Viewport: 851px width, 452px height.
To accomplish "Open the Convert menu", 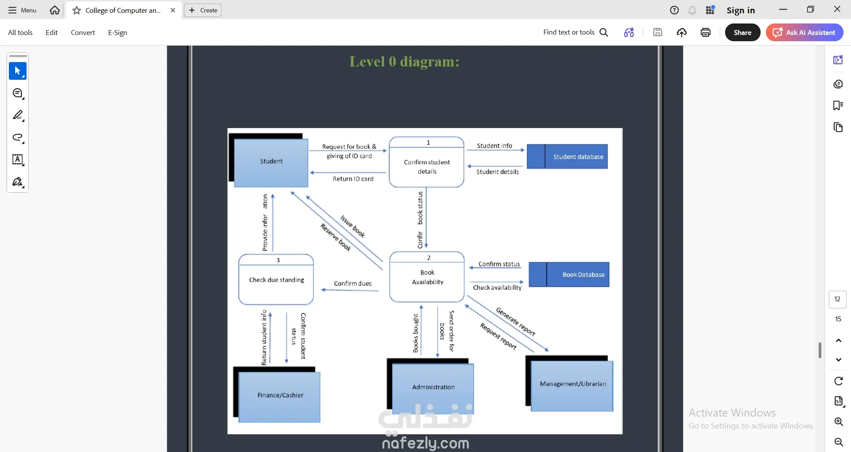I will tap(83, 32).
